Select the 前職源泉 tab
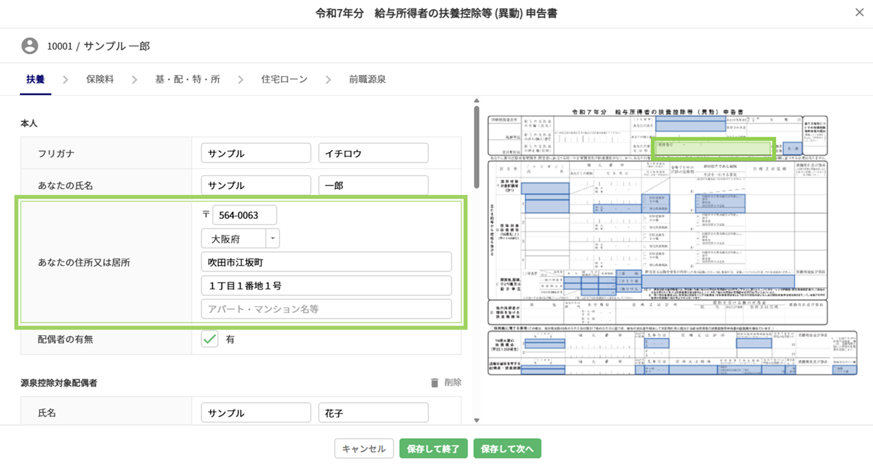The width and height of the screenshot is (873, 468). (367, 79)
